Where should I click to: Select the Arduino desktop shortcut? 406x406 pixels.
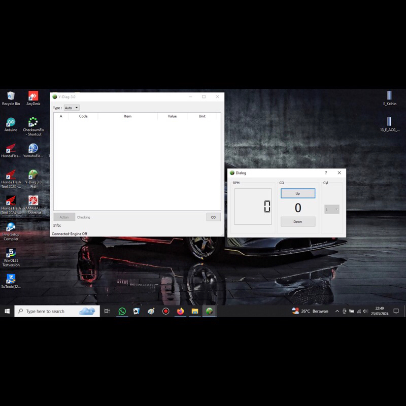click(x=11, y=124)
